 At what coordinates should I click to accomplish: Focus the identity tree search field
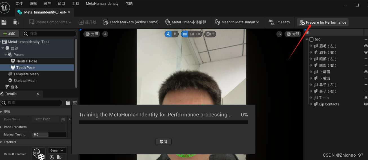coord(50,33)
